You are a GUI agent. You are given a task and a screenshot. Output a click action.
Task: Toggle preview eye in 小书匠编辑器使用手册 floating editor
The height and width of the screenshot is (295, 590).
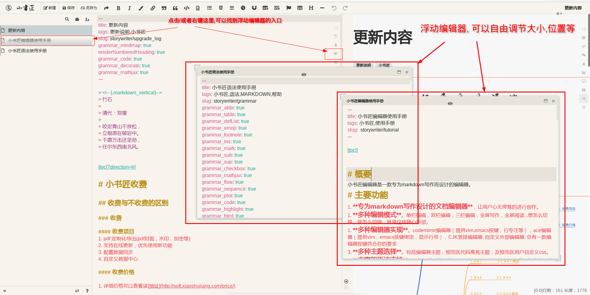coord(450,104)
